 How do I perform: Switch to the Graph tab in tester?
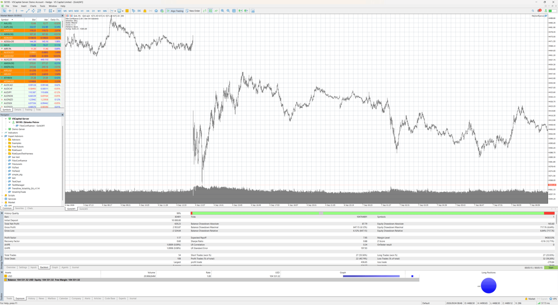pos(55,267)
